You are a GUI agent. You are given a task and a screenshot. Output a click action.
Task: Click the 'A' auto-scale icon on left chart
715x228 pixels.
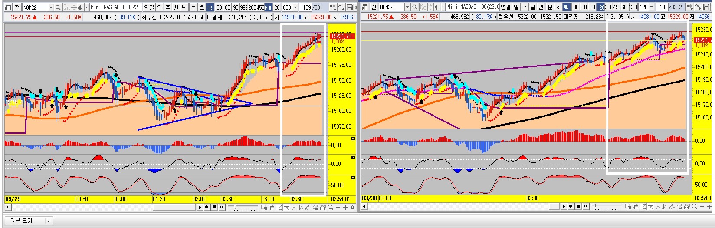352,208
